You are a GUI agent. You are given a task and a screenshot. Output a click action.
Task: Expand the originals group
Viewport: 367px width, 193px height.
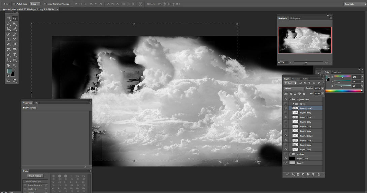click(x=290, y=154)
